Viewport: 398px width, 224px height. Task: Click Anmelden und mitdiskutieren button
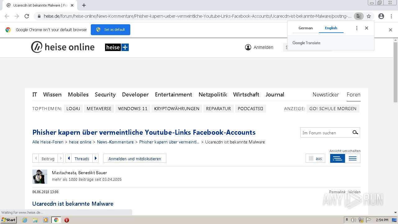[x=135, y=158]
